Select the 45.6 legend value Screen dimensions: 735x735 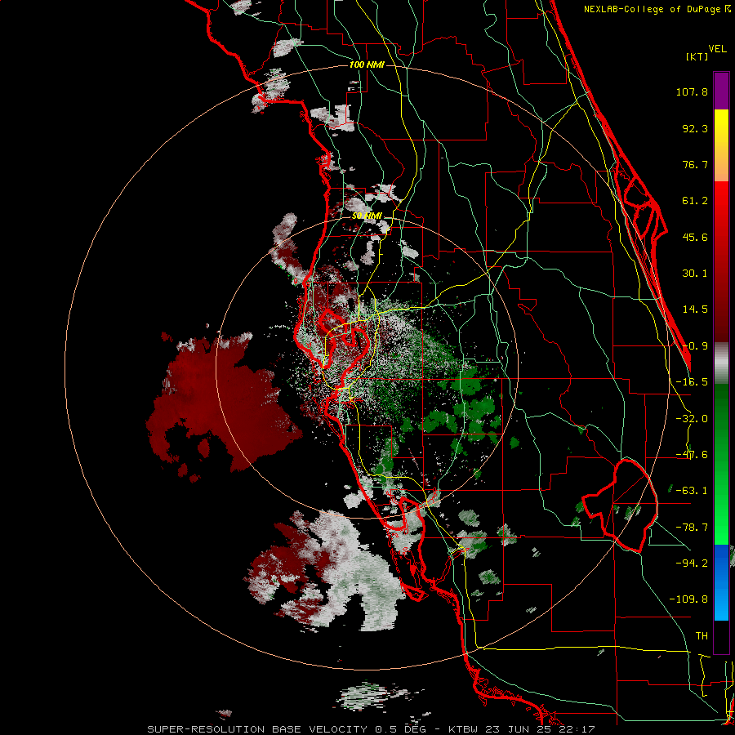tap(695, 237)
